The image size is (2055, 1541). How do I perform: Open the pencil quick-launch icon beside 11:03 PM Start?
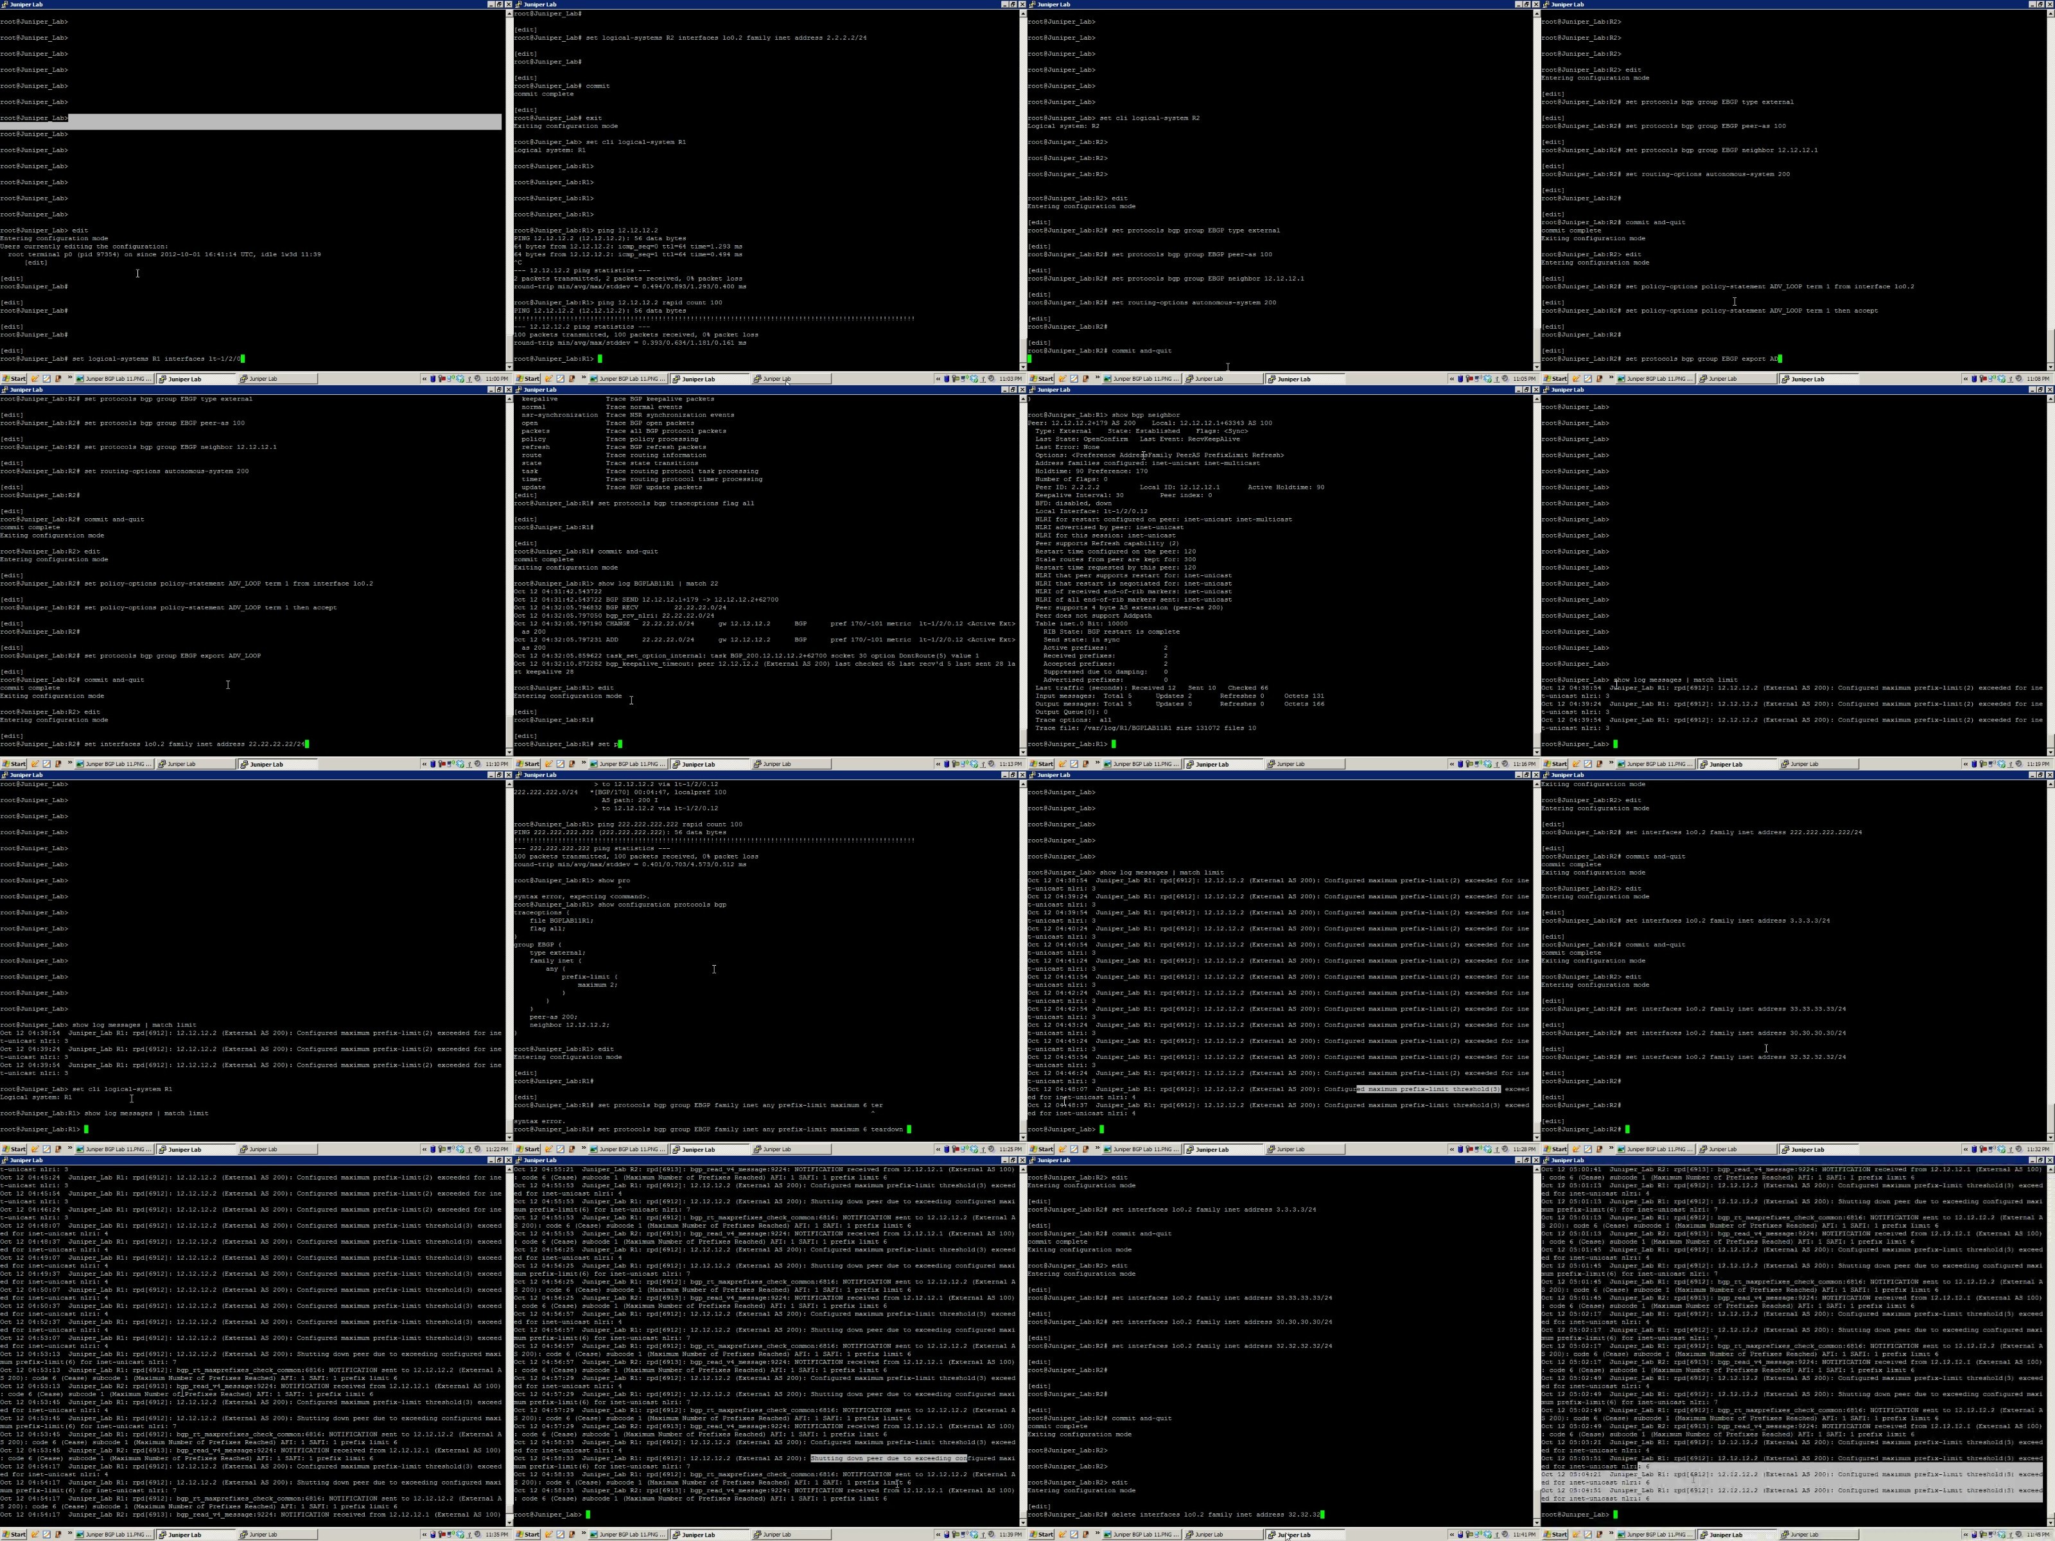[x=548, y=379]
